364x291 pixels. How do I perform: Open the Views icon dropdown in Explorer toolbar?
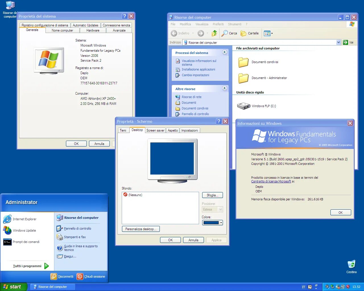[268, 33]
